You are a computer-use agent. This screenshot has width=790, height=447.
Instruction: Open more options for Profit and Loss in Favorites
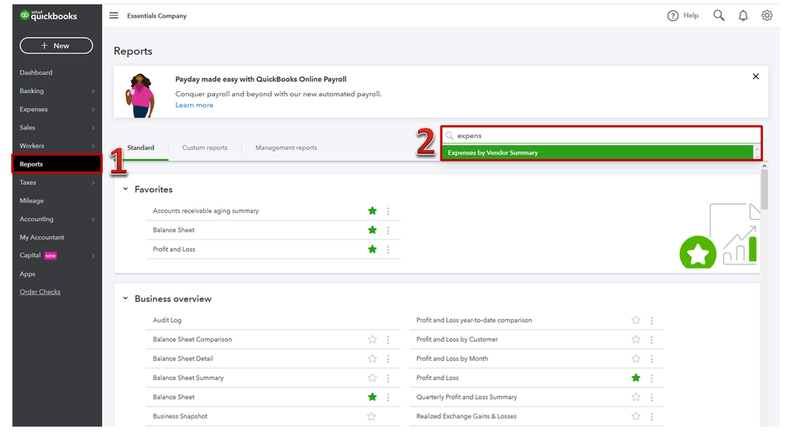pyautogui.click(x=388, y=250)
